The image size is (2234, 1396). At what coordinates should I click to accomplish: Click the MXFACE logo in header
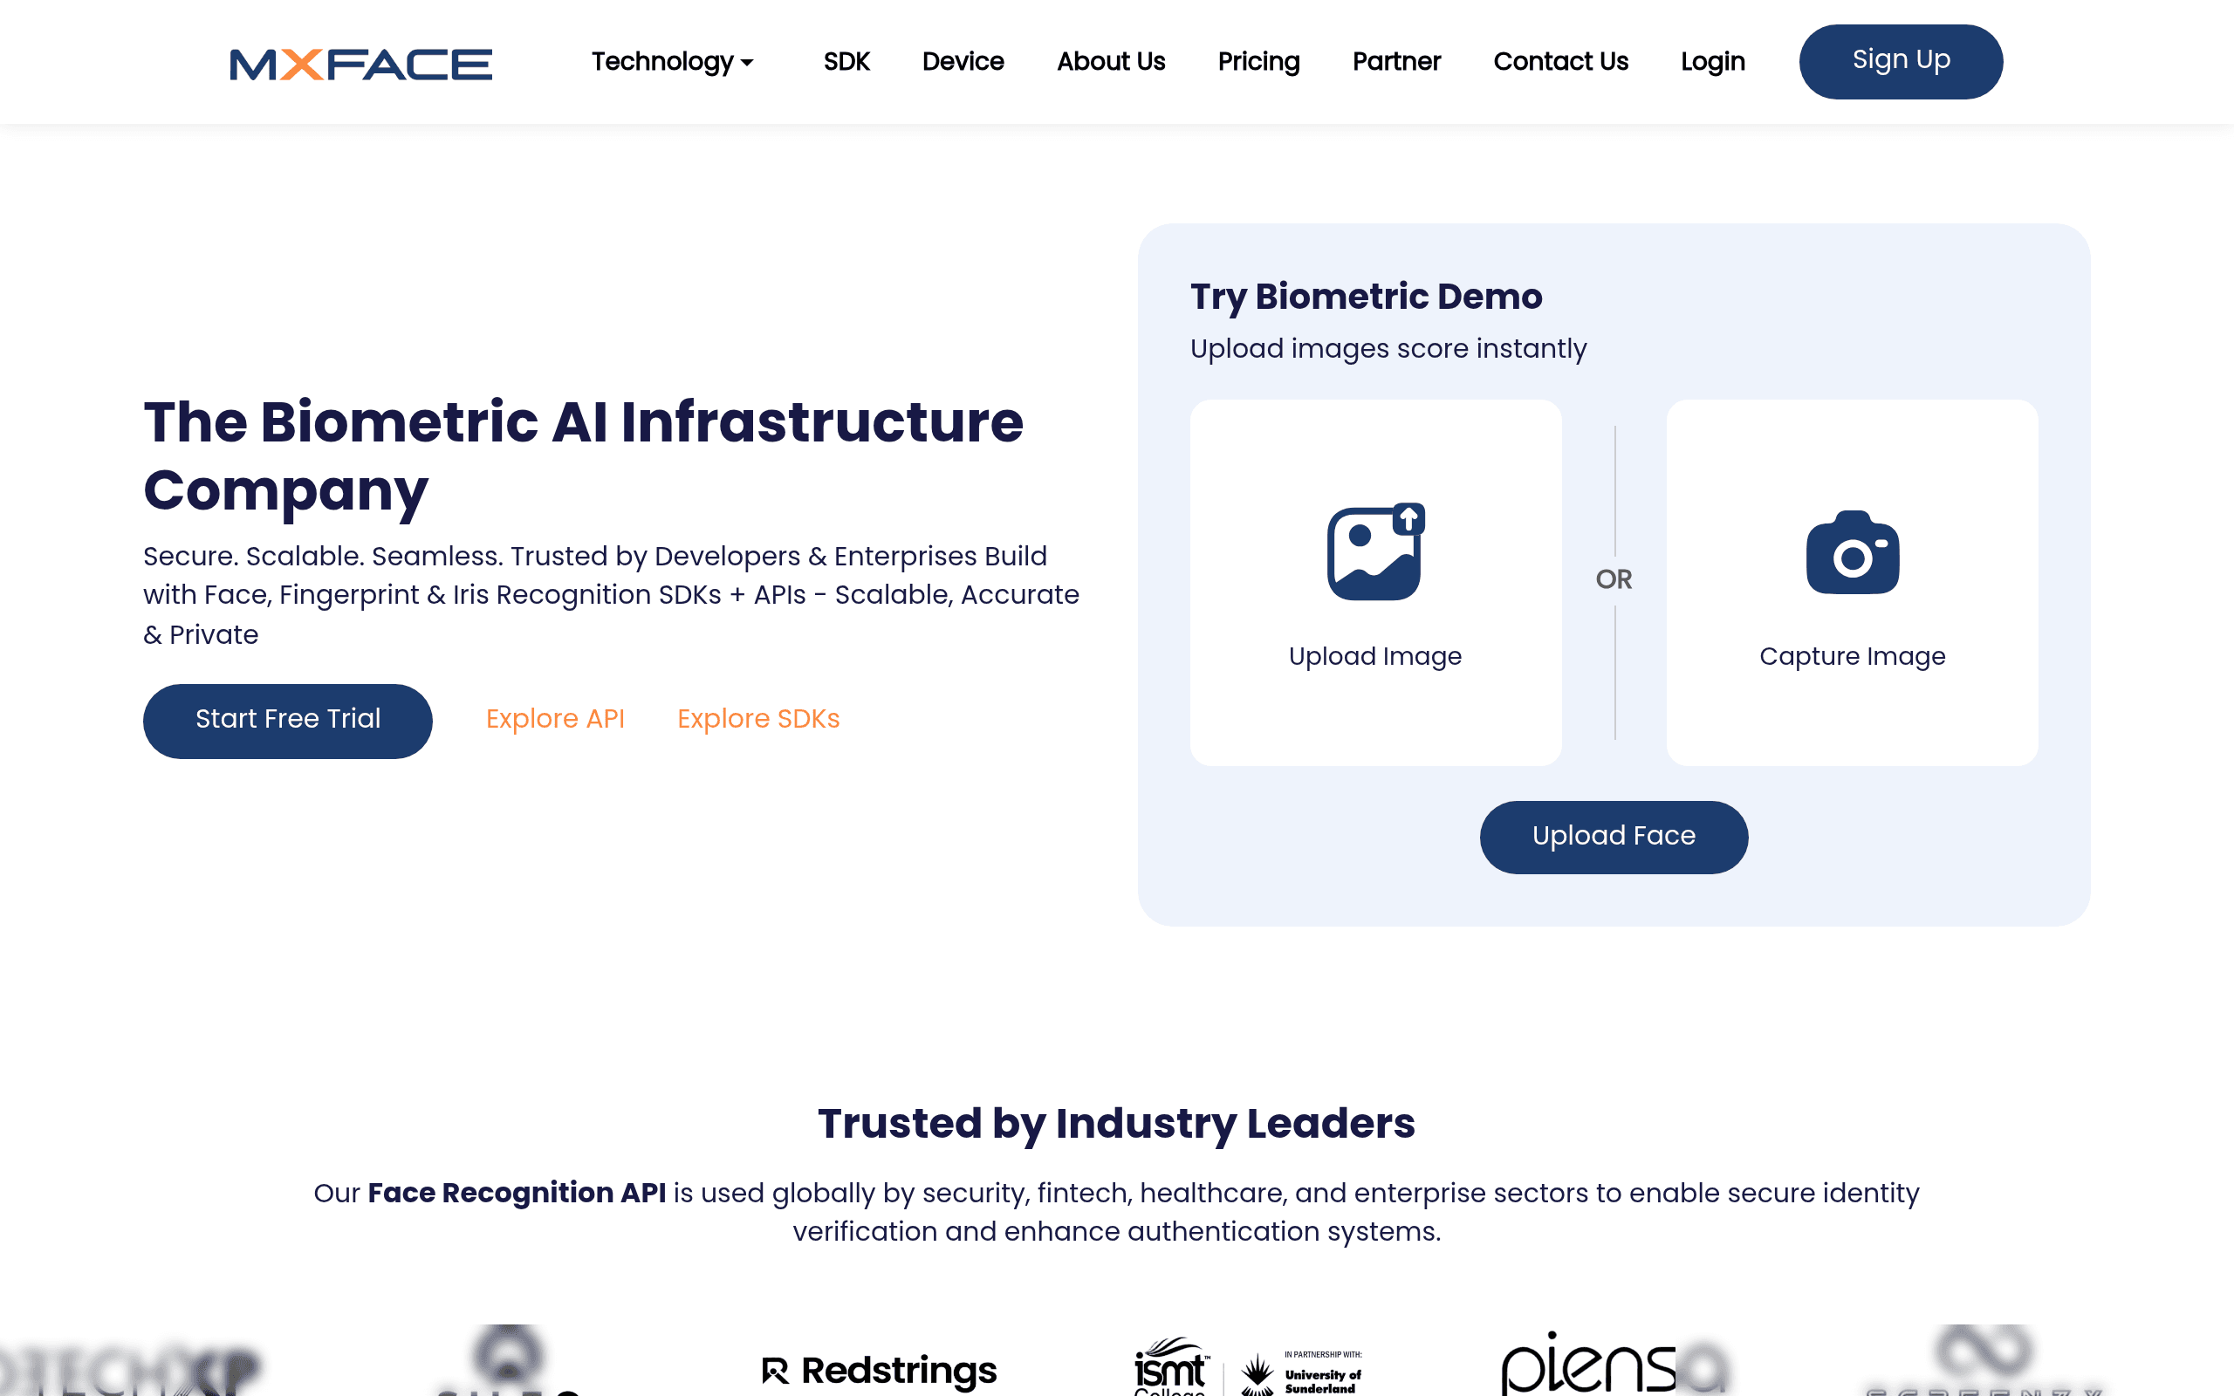click(361, 64)
